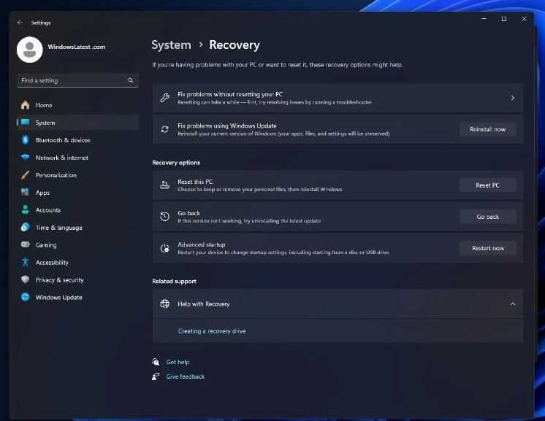This screenshot has width=545, height=421.
Task: Click the Restart now button
Action: click(x=487, y=248)
